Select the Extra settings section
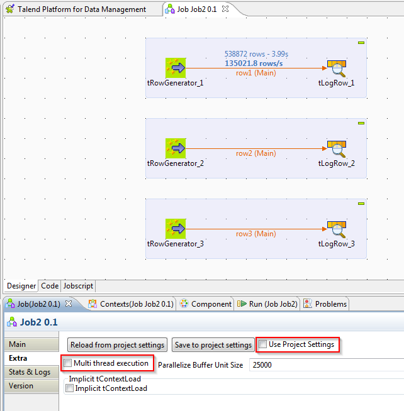Viewport: 404px width, 411px height. pyautogui.click(x=31, y=358)
